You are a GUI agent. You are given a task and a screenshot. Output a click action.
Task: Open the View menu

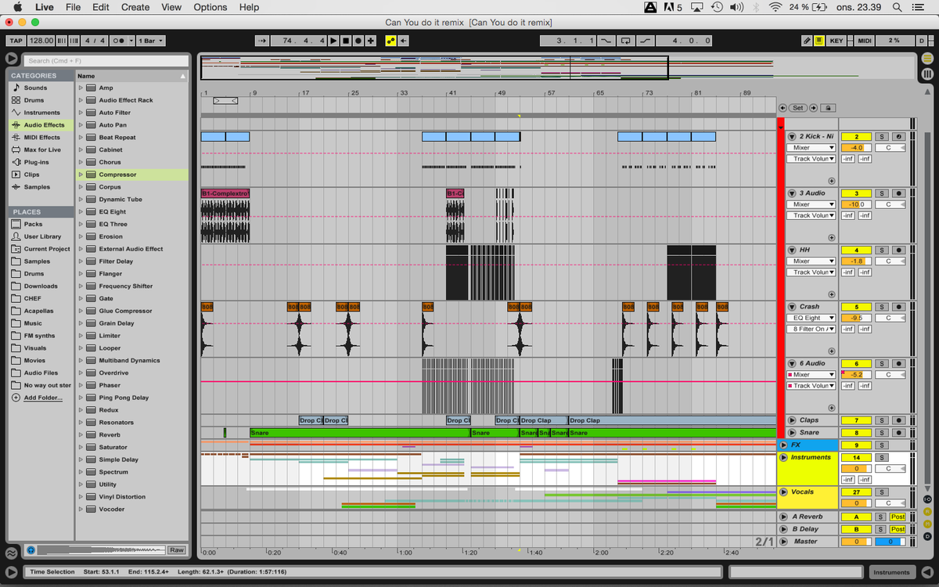coord(171,7)
